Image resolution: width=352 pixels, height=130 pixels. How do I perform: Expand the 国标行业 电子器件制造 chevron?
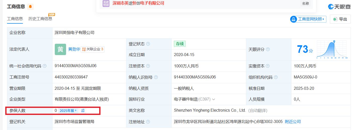click(214, 99)
